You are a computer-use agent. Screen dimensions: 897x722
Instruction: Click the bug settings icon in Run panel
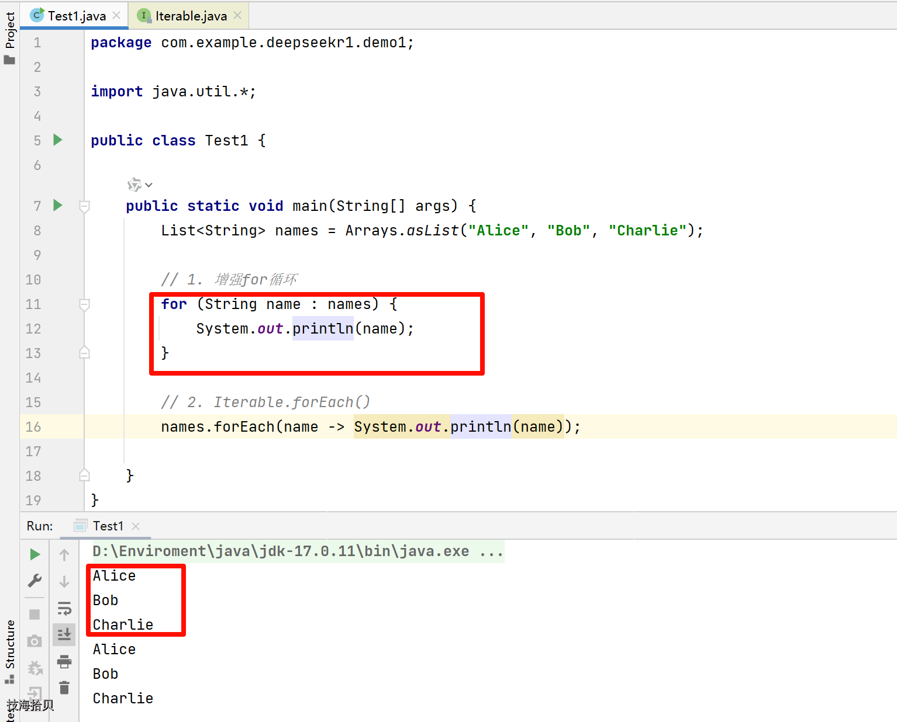pos(34,667)
